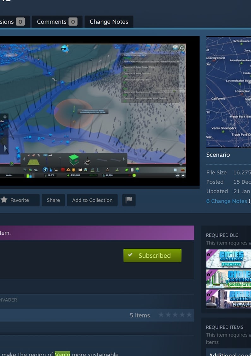Click the 'REQUIRED DLC' heading

222,235
